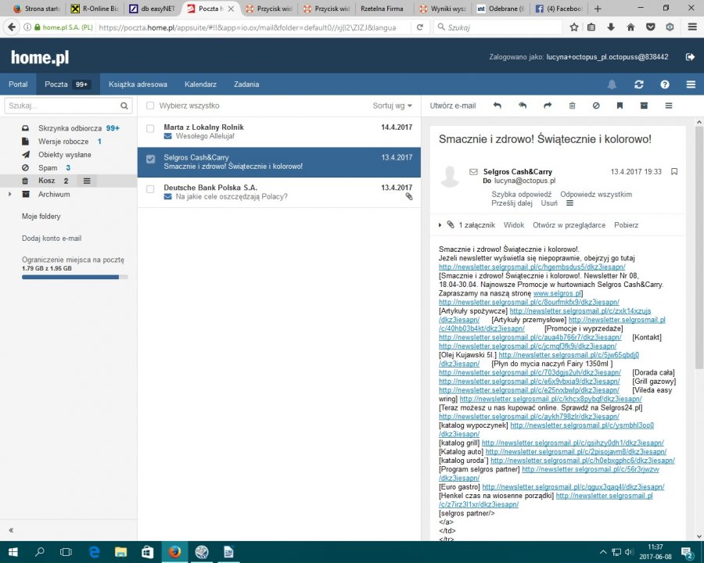Open the Sortuj wg dropdown

392,106
